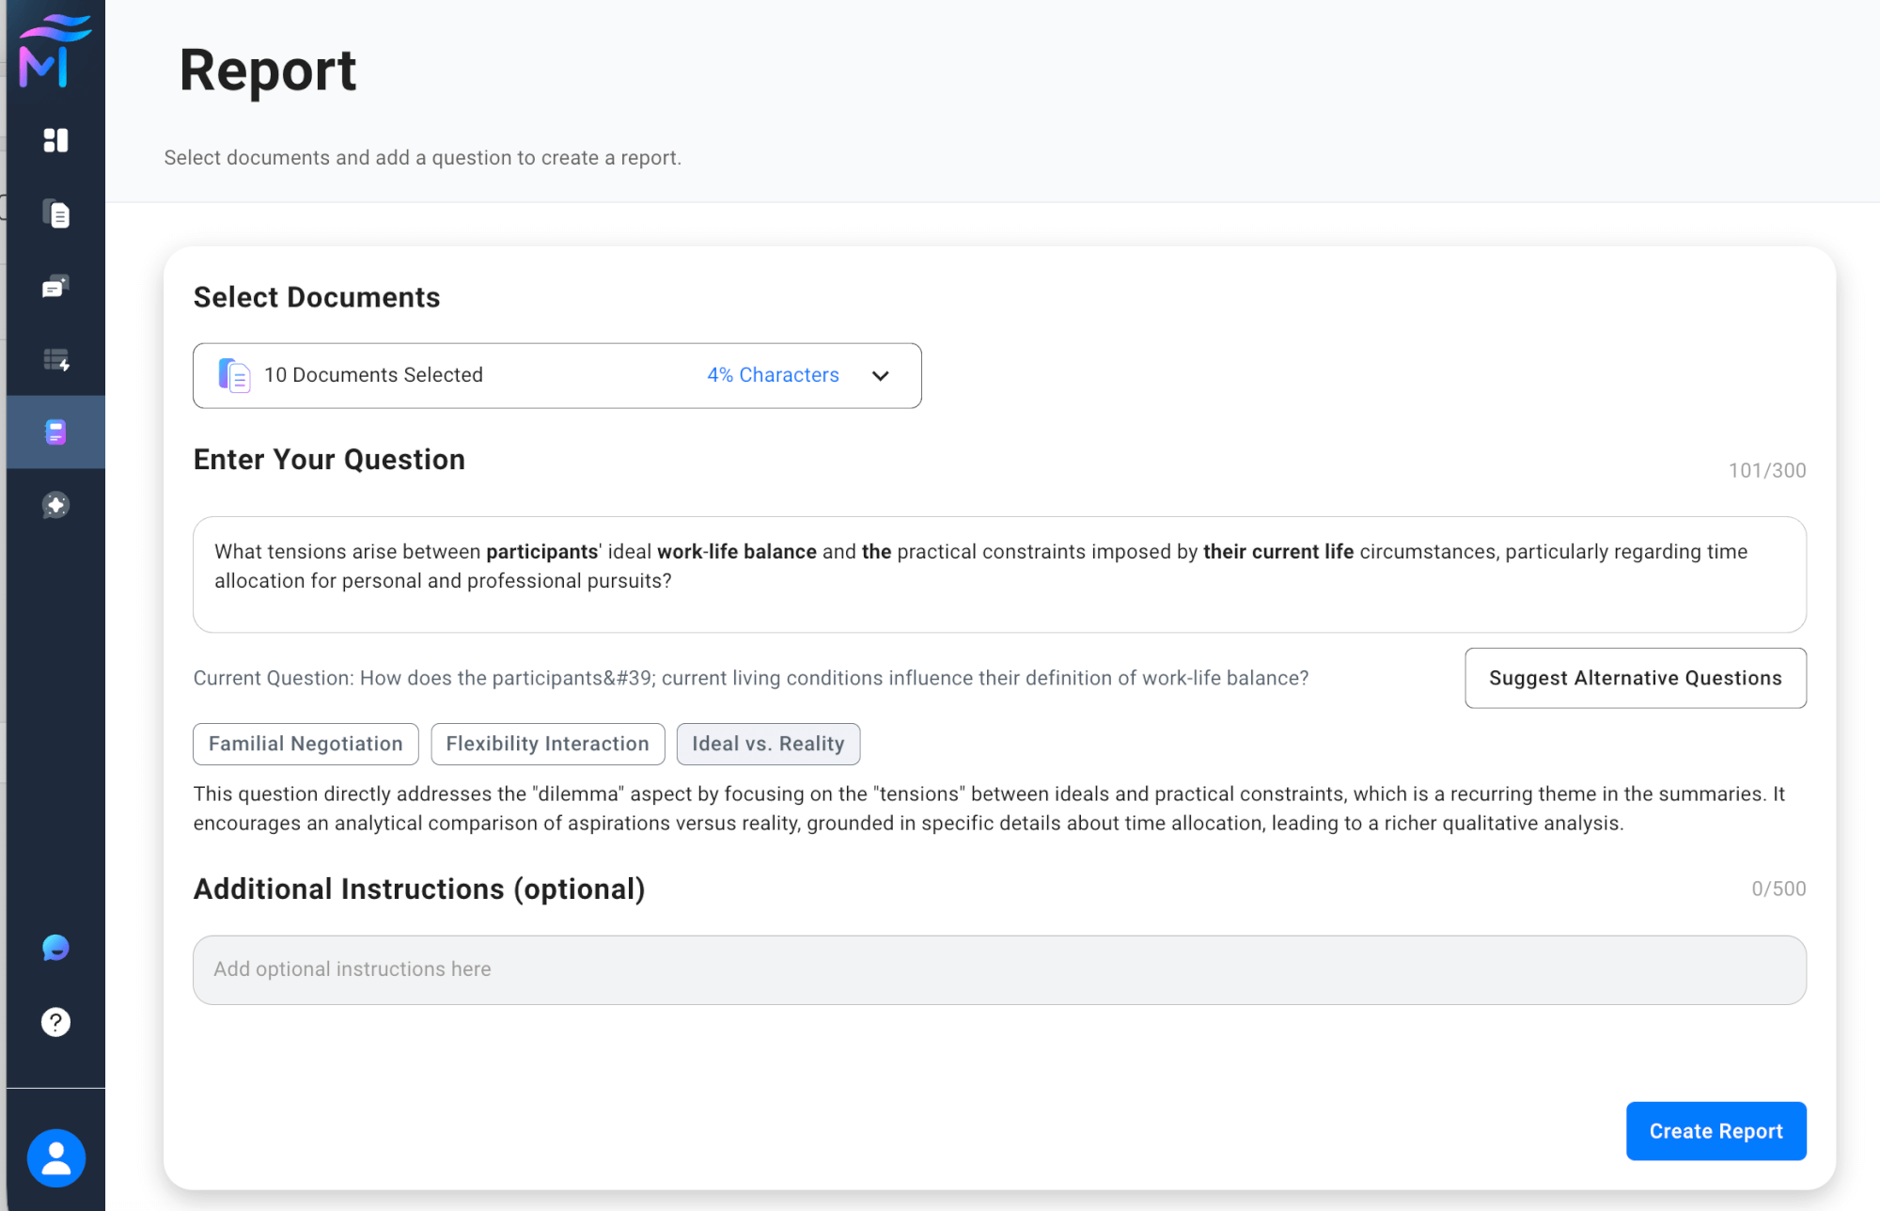Open the documents icon in sidebar
The image size is (1880, 1211).
pyautogui.click(x=55, y=214)
